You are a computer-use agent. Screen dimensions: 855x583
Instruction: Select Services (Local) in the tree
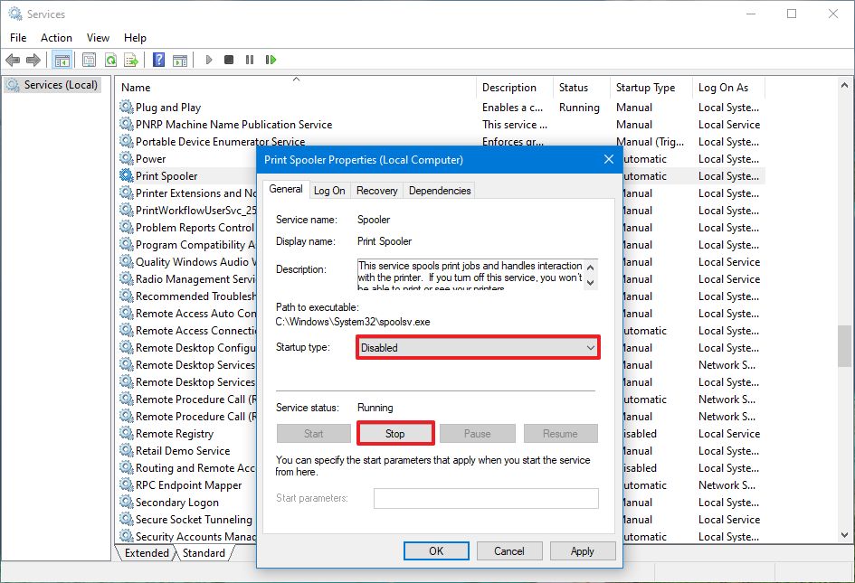tap(61, 85)
